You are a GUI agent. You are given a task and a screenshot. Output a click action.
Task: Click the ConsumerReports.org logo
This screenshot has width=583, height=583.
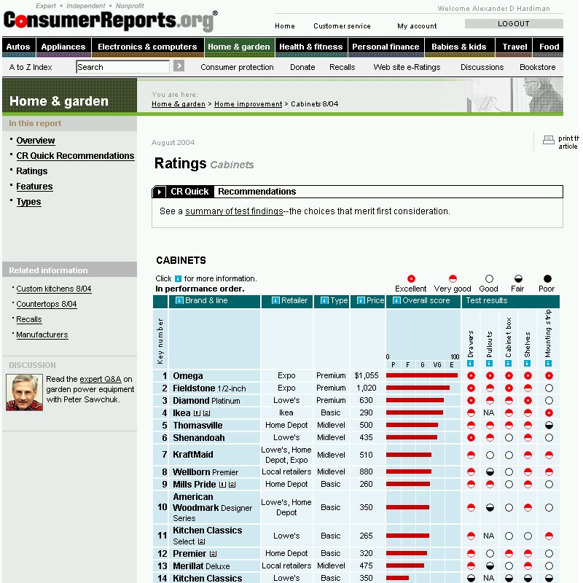tap(111, 21)
